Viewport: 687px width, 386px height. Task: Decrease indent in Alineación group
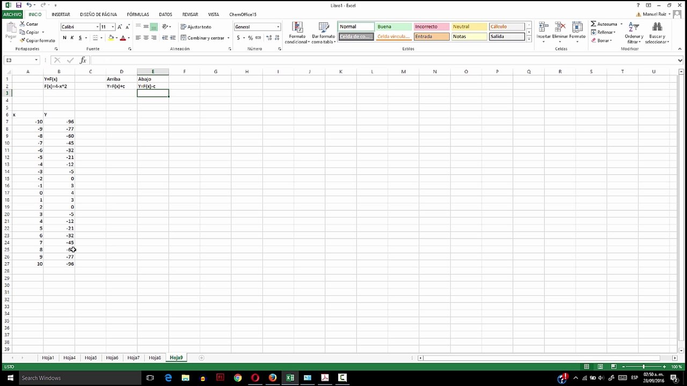point(165,38)
